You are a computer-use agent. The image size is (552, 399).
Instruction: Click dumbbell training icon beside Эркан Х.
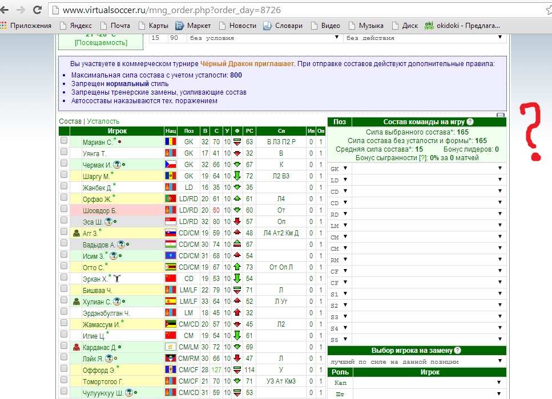point(117,279)
